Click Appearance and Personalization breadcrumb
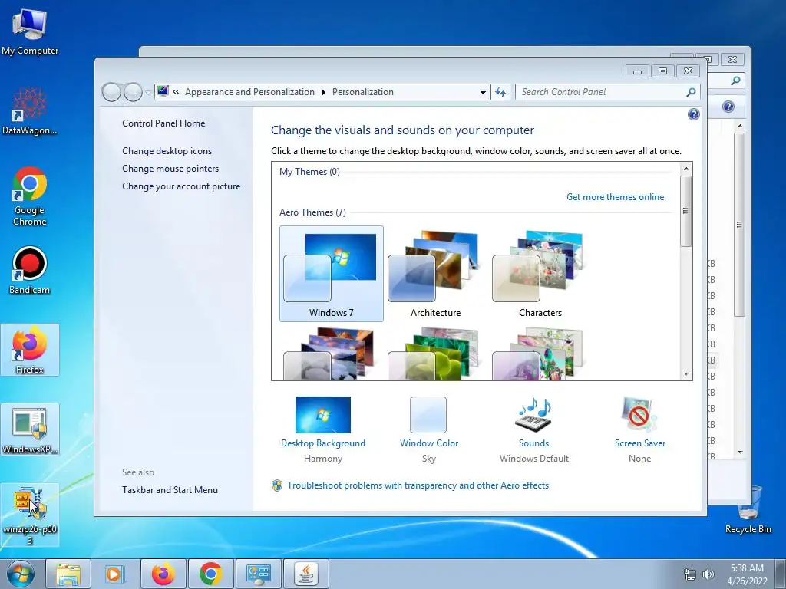The image size is (786, 589). [x=249, y=92]
